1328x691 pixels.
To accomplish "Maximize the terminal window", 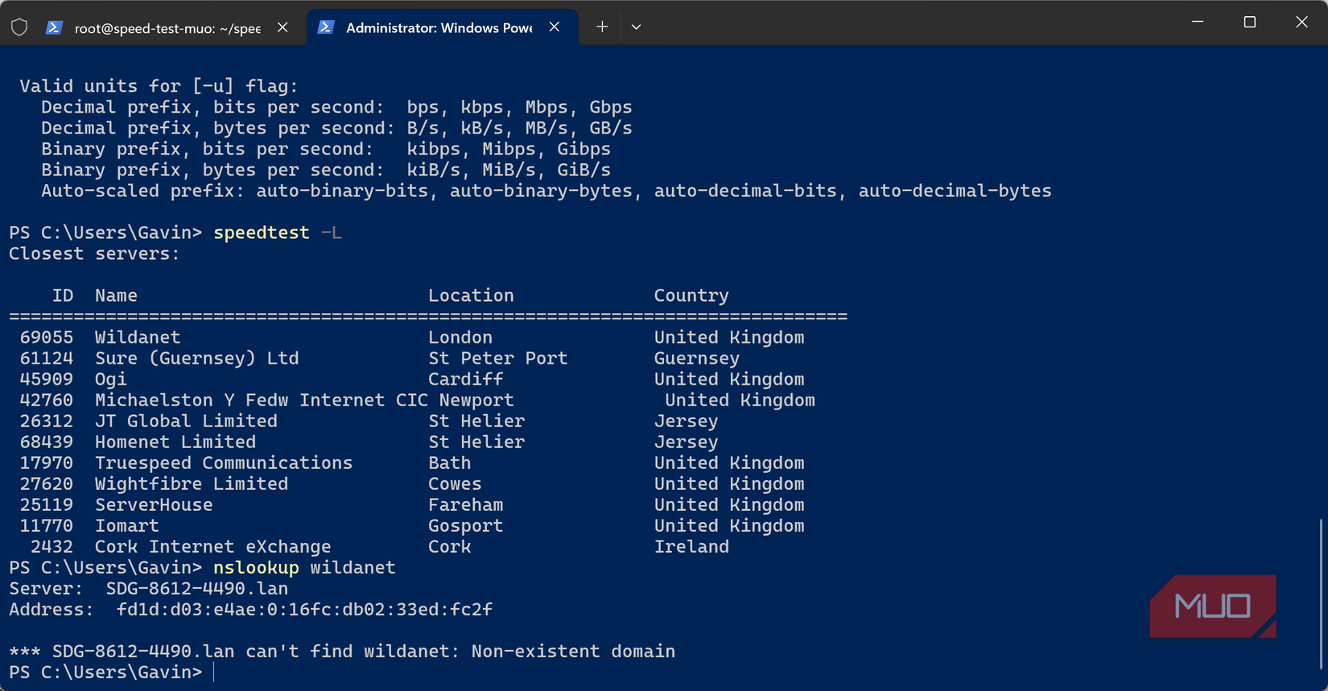I will coord(1249,22).
